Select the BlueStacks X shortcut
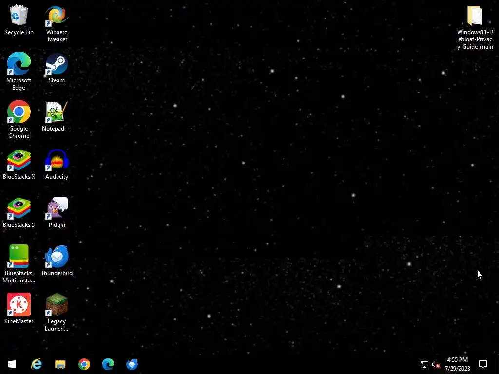The image size is (499, 374). (x=19, y=165)
